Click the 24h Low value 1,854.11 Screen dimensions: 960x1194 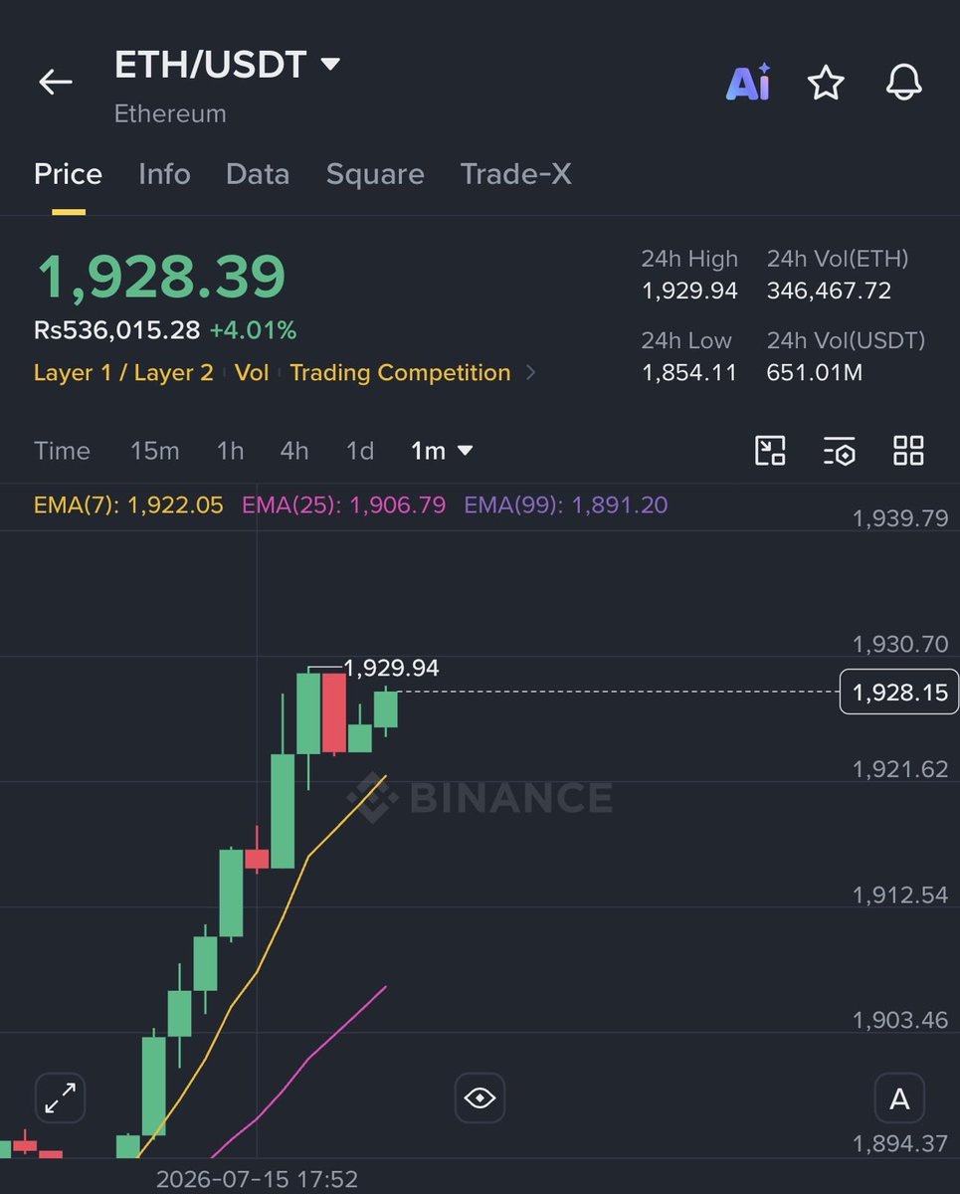[689, 373]
